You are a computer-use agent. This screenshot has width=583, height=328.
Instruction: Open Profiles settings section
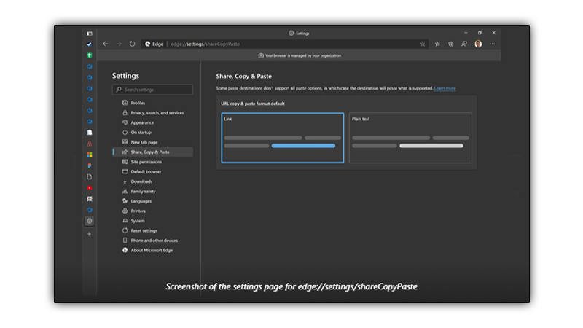138,103
